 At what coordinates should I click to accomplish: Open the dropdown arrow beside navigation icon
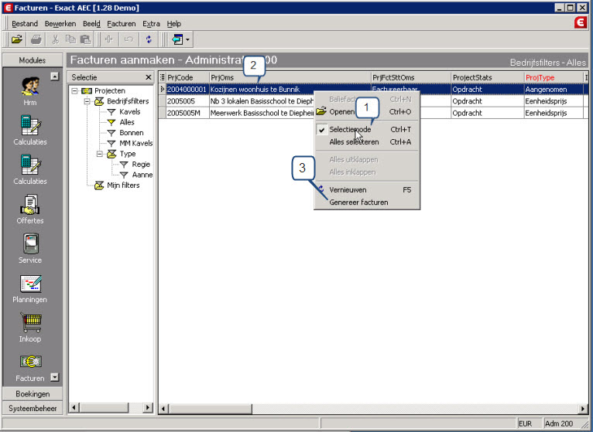187,39
